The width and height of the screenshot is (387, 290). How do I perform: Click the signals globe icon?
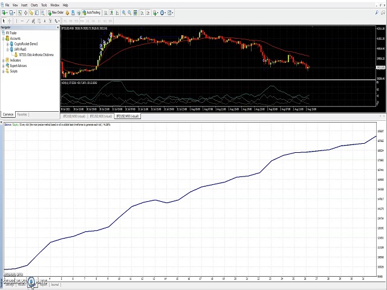(x=79, y=13)
